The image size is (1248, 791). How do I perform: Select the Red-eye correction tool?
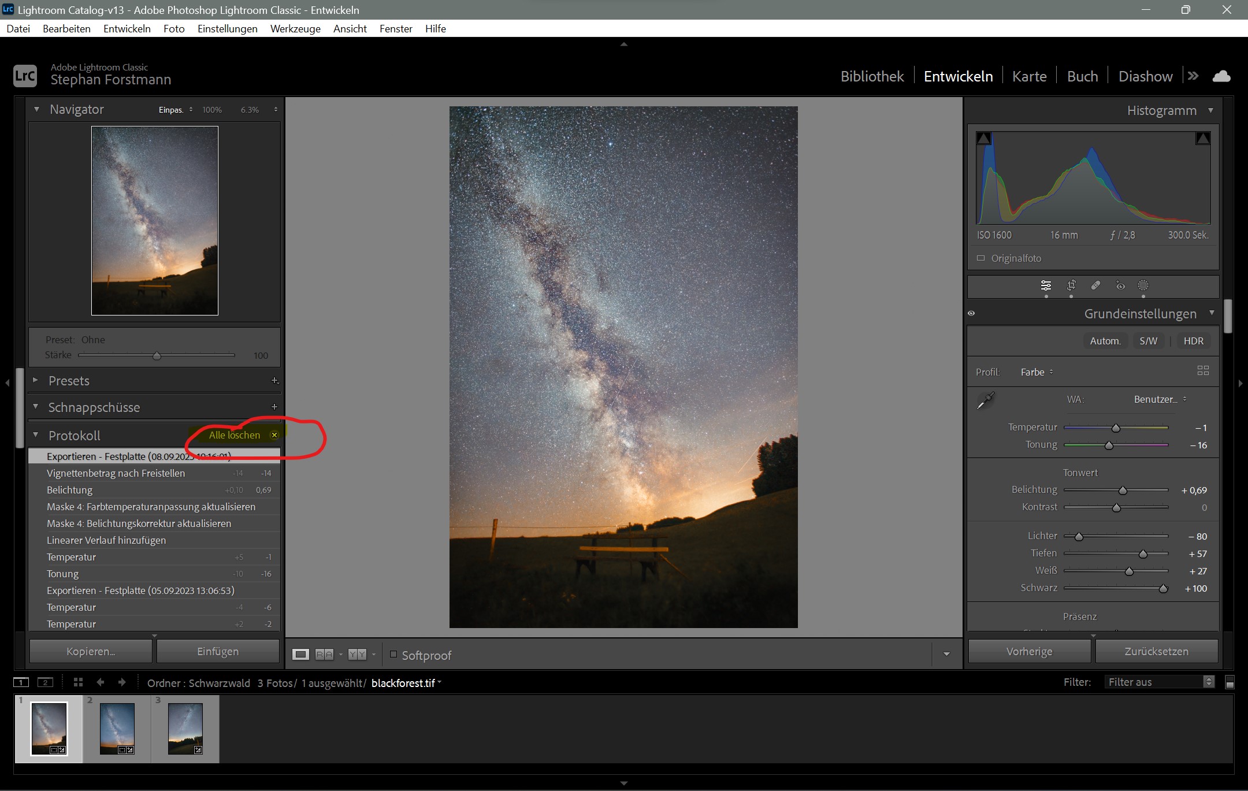(1120, 285)
